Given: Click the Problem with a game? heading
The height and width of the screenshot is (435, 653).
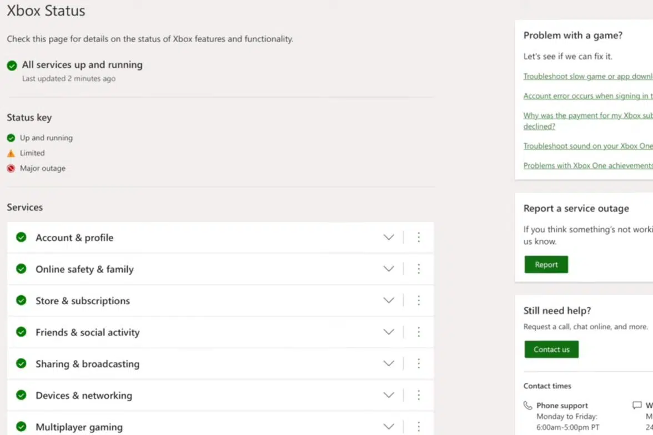Looking at the screenshot, I should [x=573, y=36].
